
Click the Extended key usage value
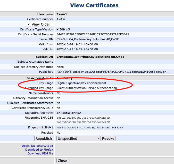(x=87, y=88)
